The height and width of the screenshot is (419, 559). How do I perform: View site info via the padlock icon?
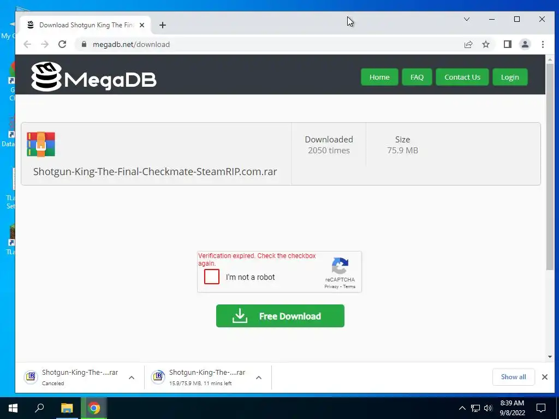(84, 44)
